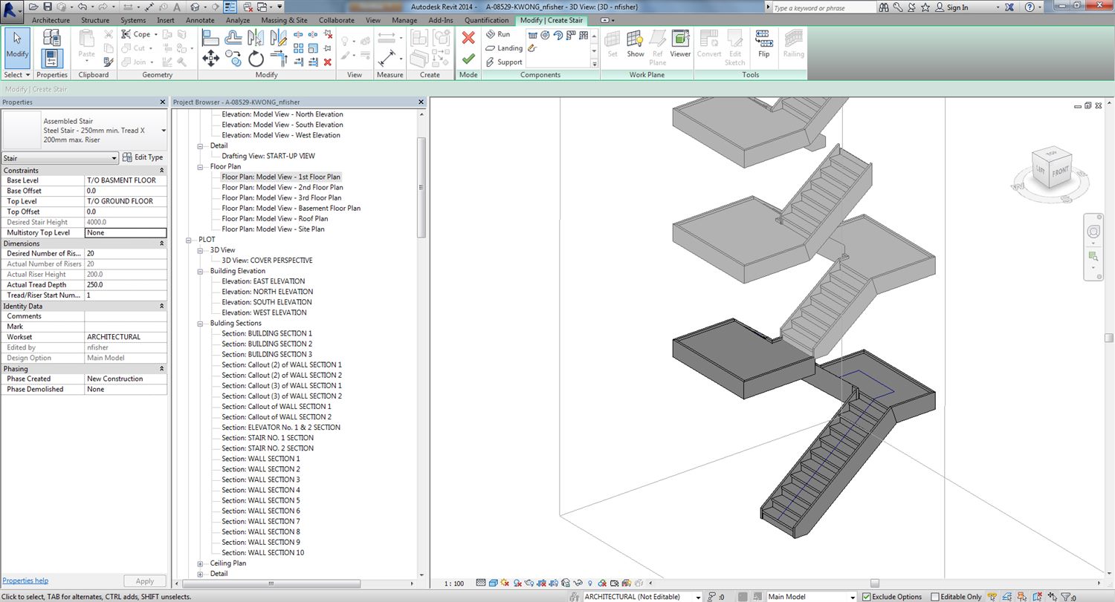Open the Massing & Site ribbon tab
Image resolution: width=1115 pixels, height=602 pixels.
coord(284,20)
